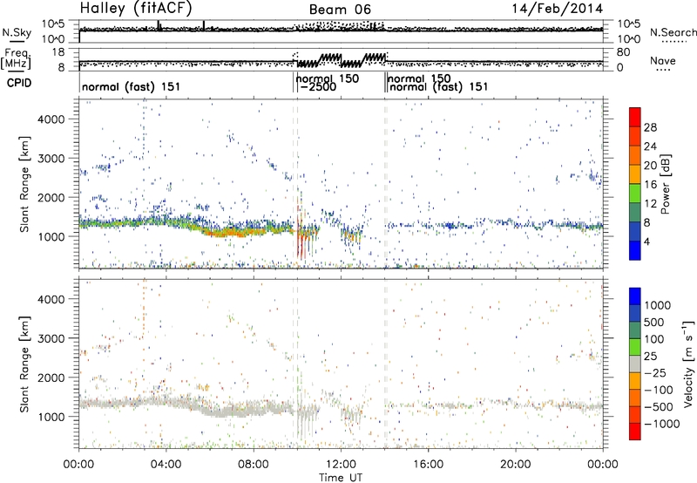Click the Velocity colorbar label "-25"
The width and height of the screenshot is (697, 483).
click(657, 372)
